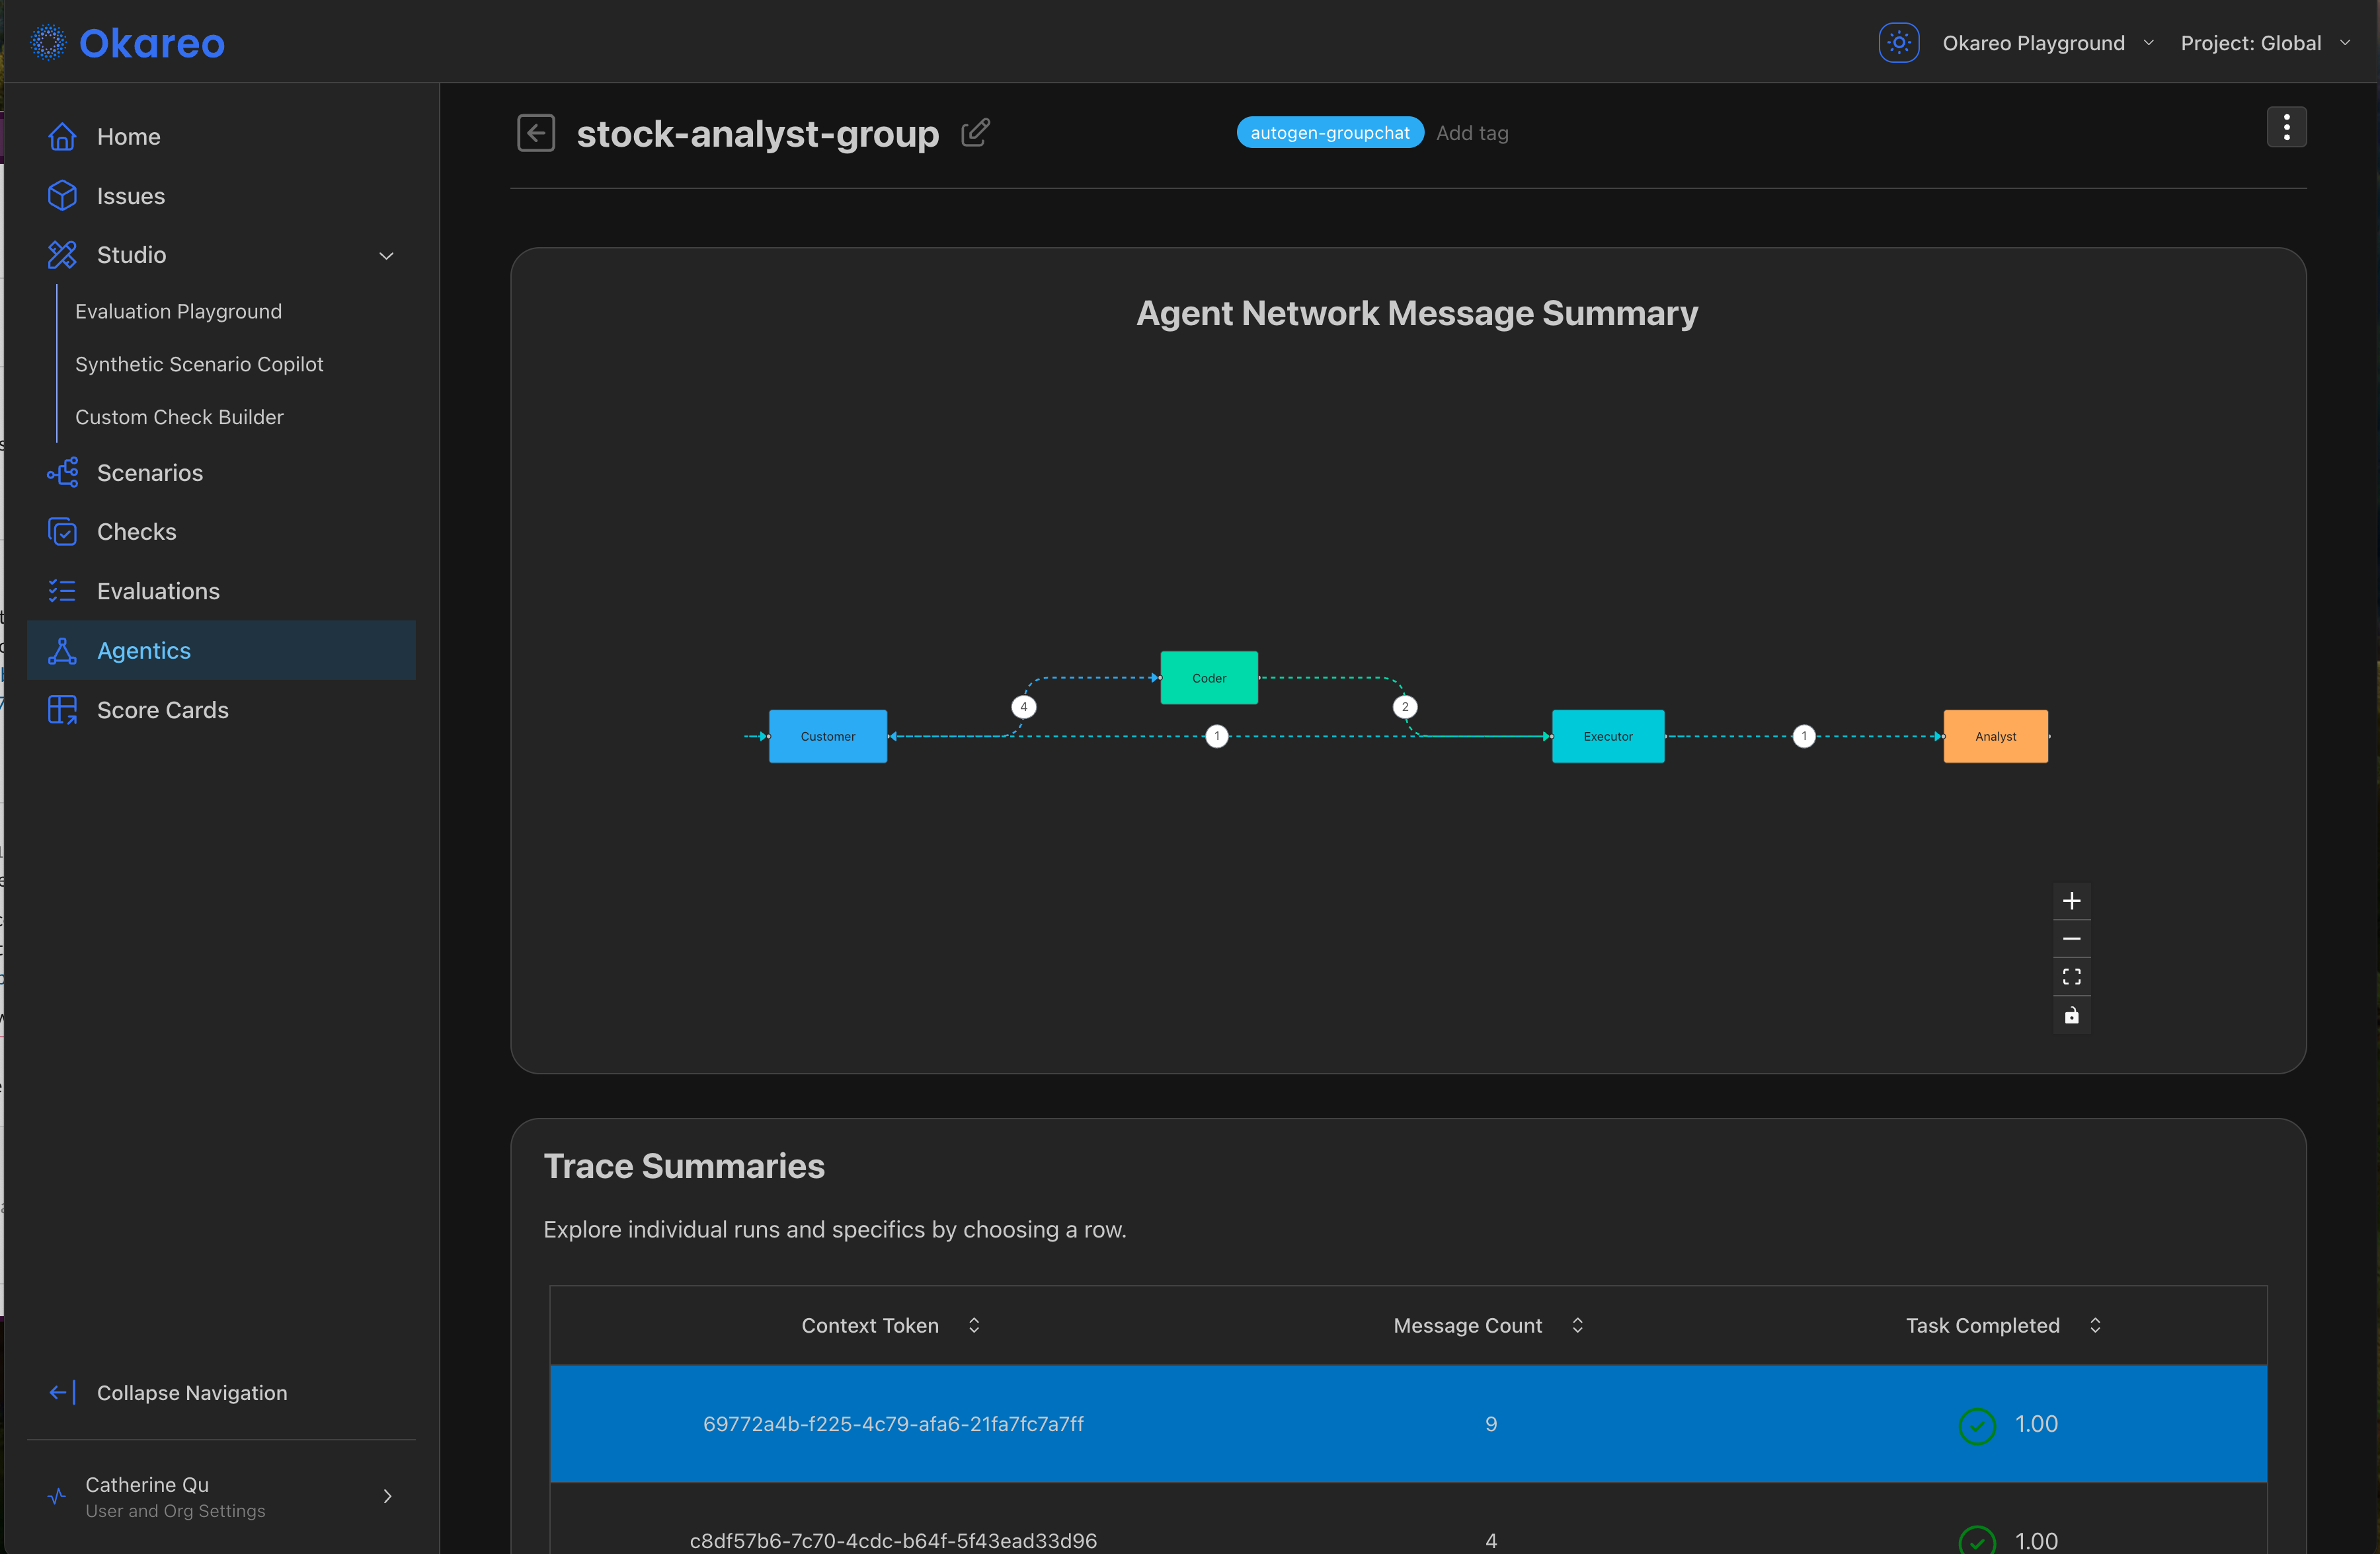Viewport: 2380px width, 1554px height.
Task: Click Add tag
Action: [1472, 133]
